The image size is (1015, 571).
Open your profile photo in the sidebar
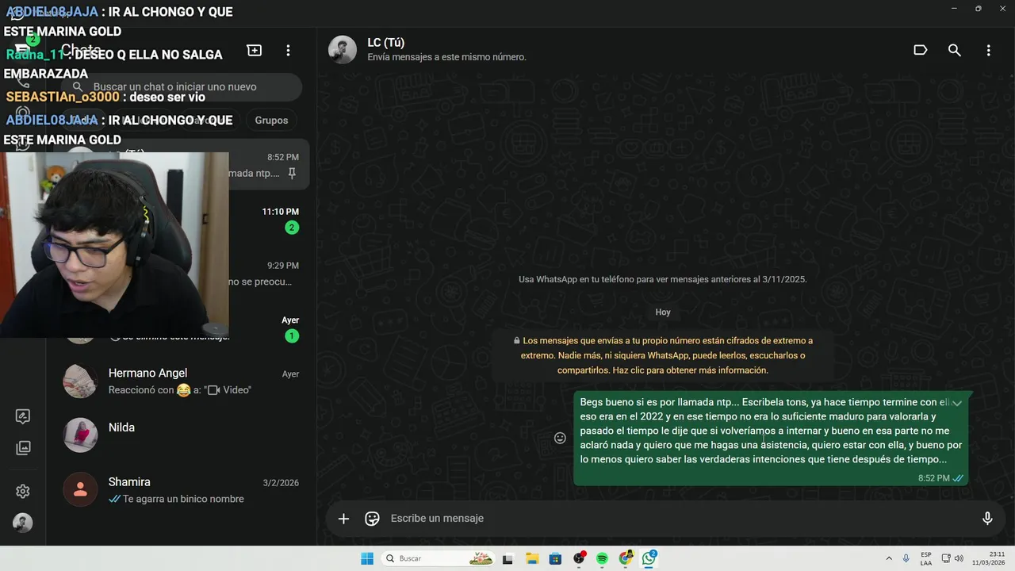point(23,523)
